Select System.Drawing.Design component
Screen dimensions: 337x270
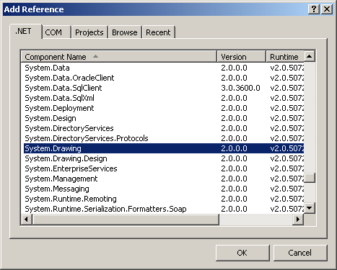164,158
